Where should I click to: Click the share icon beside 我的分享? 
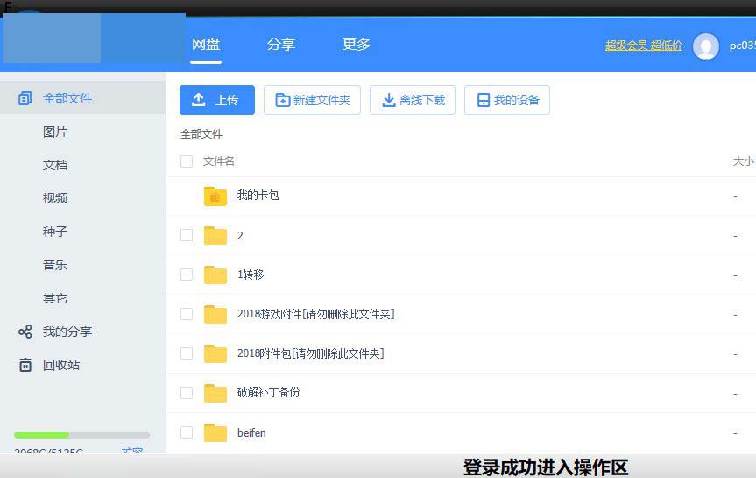[x=25, y=332]
